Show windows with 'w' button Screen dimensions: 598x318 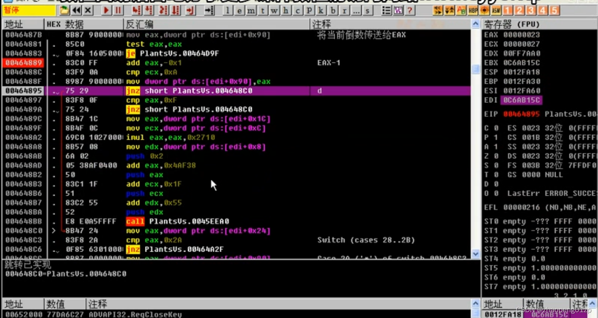coord(274,10)
